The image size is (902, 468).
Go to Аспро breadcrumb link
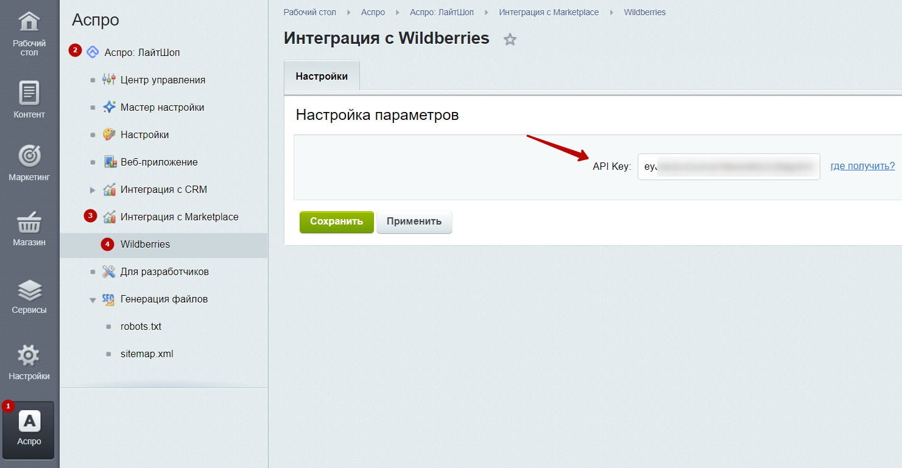tap(373, 12)
